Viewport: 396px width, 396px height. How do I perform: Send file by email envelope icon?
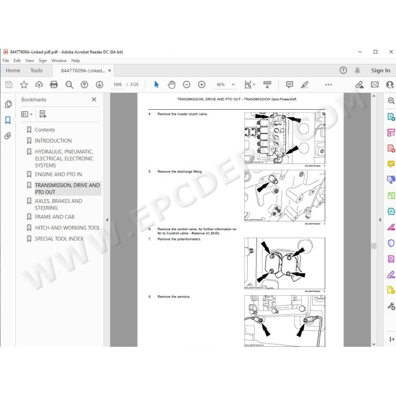coord(375,85)
